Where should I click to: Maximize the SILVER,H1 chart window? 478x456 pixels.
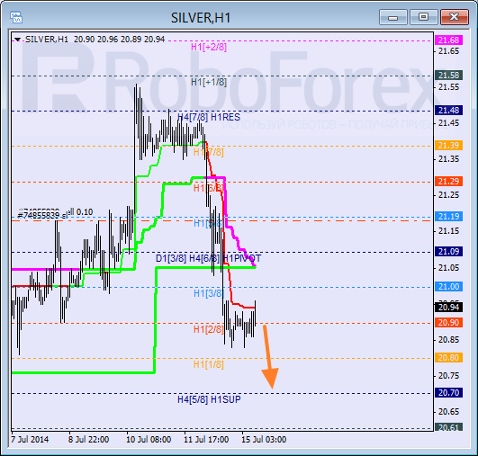tap(423, 17)
